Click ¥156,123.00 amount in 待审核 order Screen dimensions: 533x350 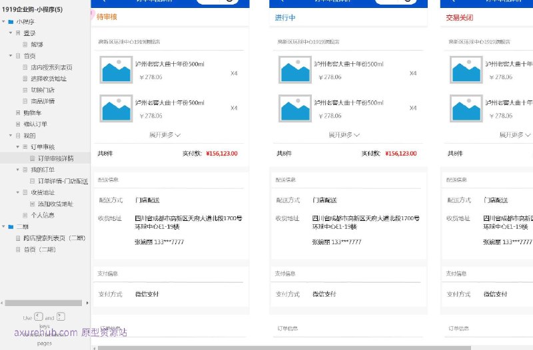[222, 154]
